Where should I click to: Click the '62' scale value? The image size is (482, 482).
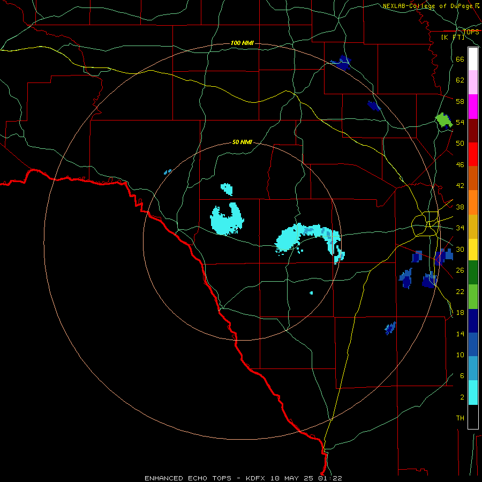pyautogui.click(x=460, y=80)
